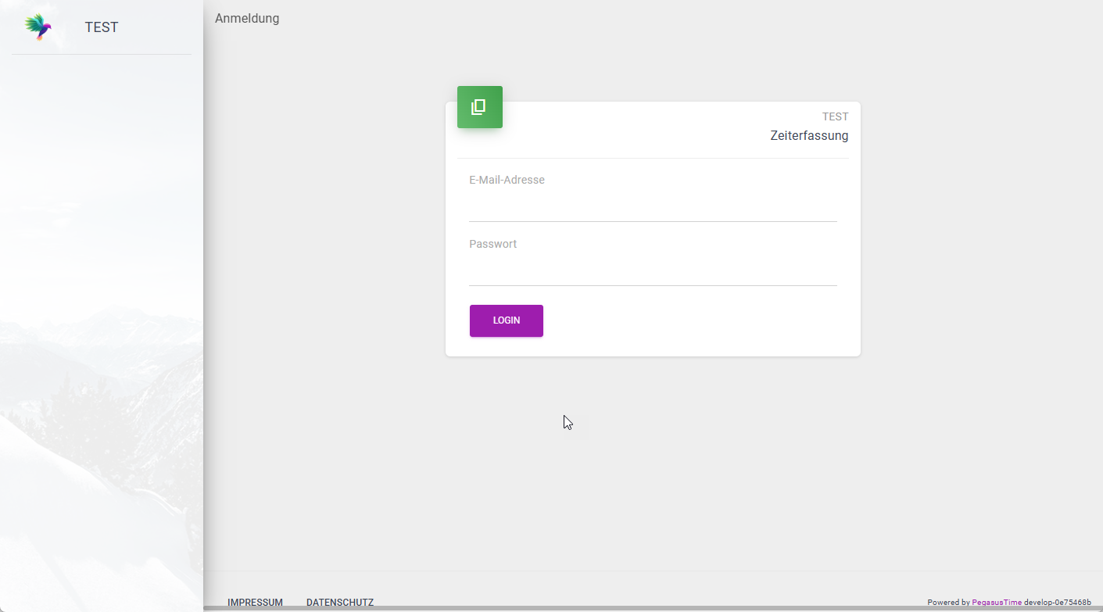Screen dimensions: 1103x612
Task: Select the TEST label in the sidebar
Action: click(101, 26)
